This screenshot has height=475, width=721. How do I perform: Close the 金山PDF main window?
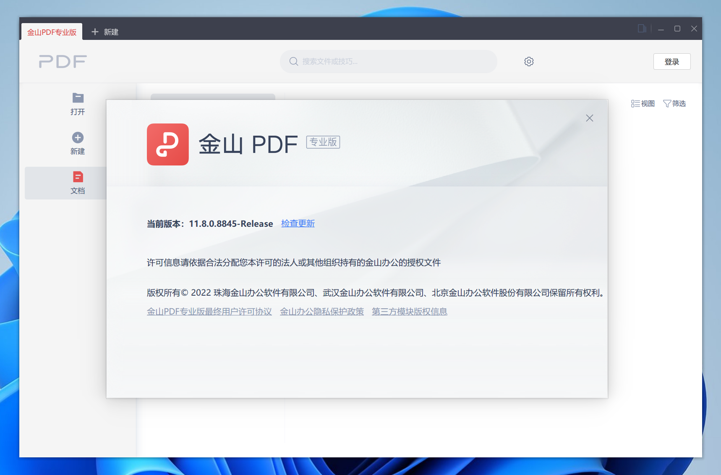point(694,29)
